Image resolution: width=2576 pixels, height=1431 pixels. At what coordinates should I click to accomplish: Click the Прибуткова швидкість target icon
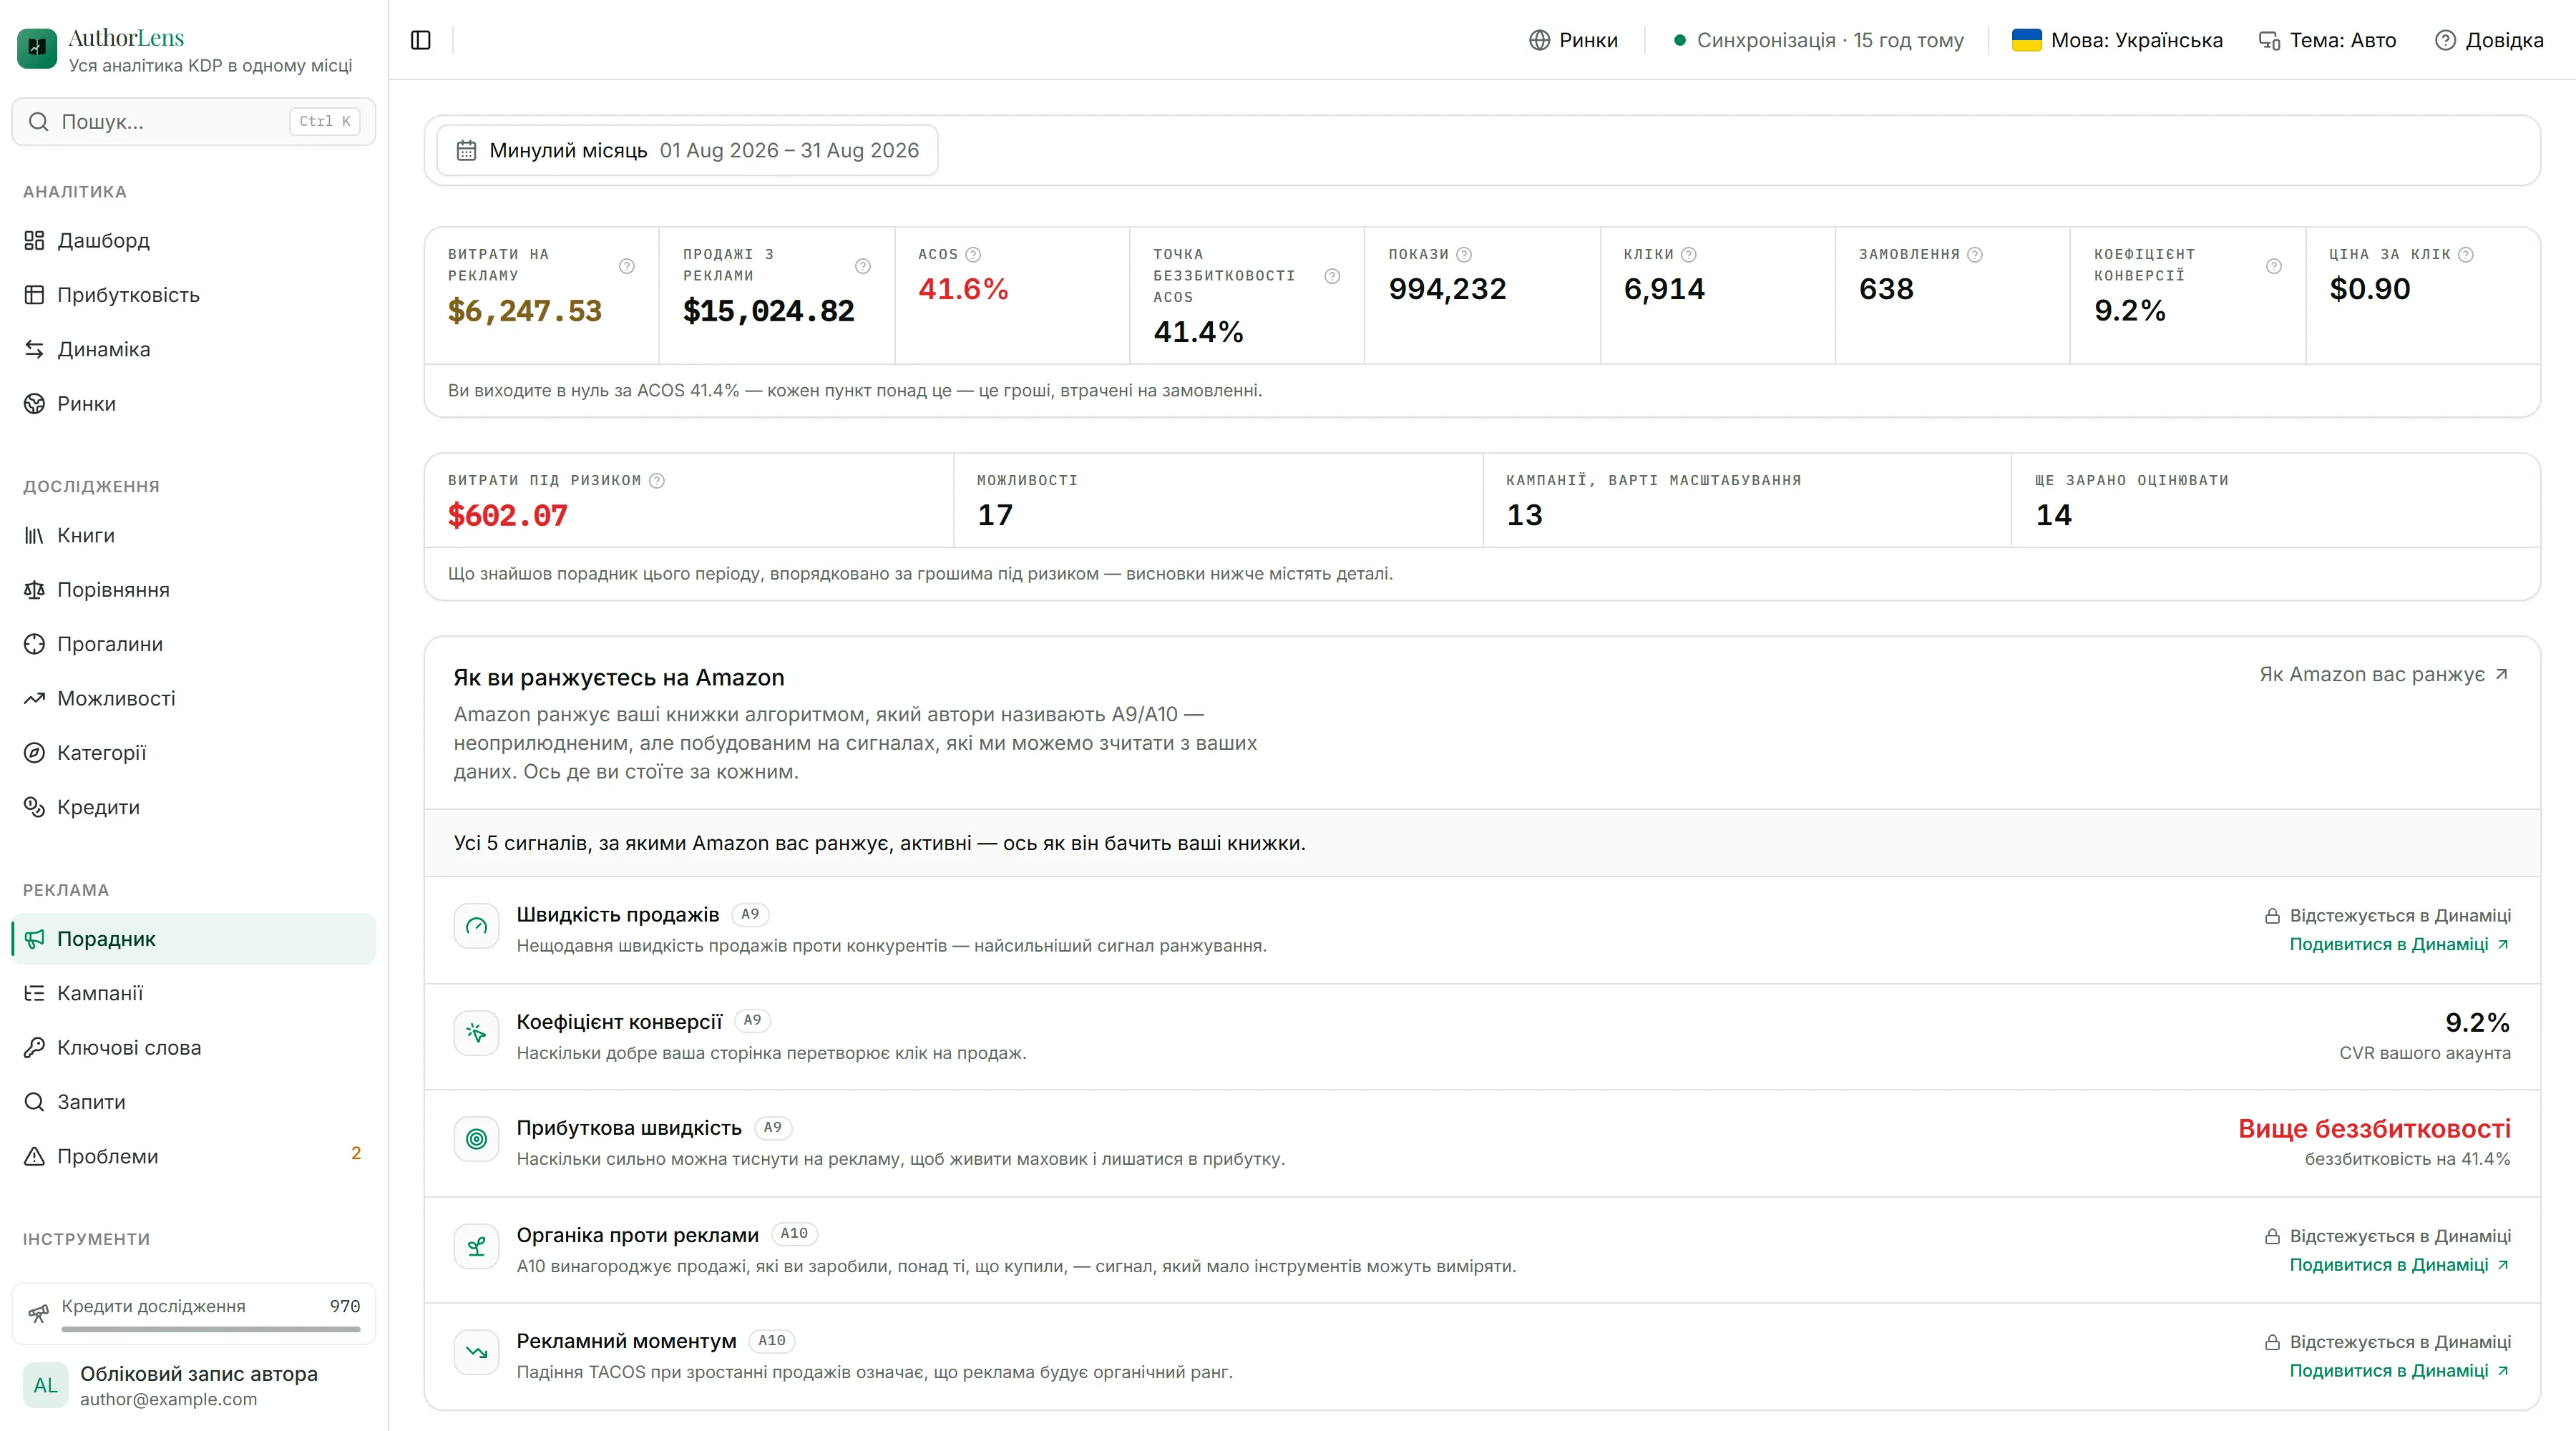[x=476, y=1139]
